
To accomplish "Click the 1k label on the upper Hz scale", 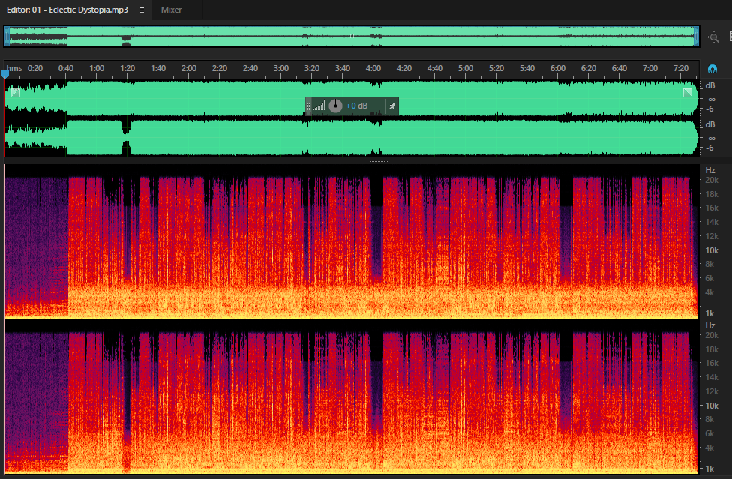I will coord(709,313).
